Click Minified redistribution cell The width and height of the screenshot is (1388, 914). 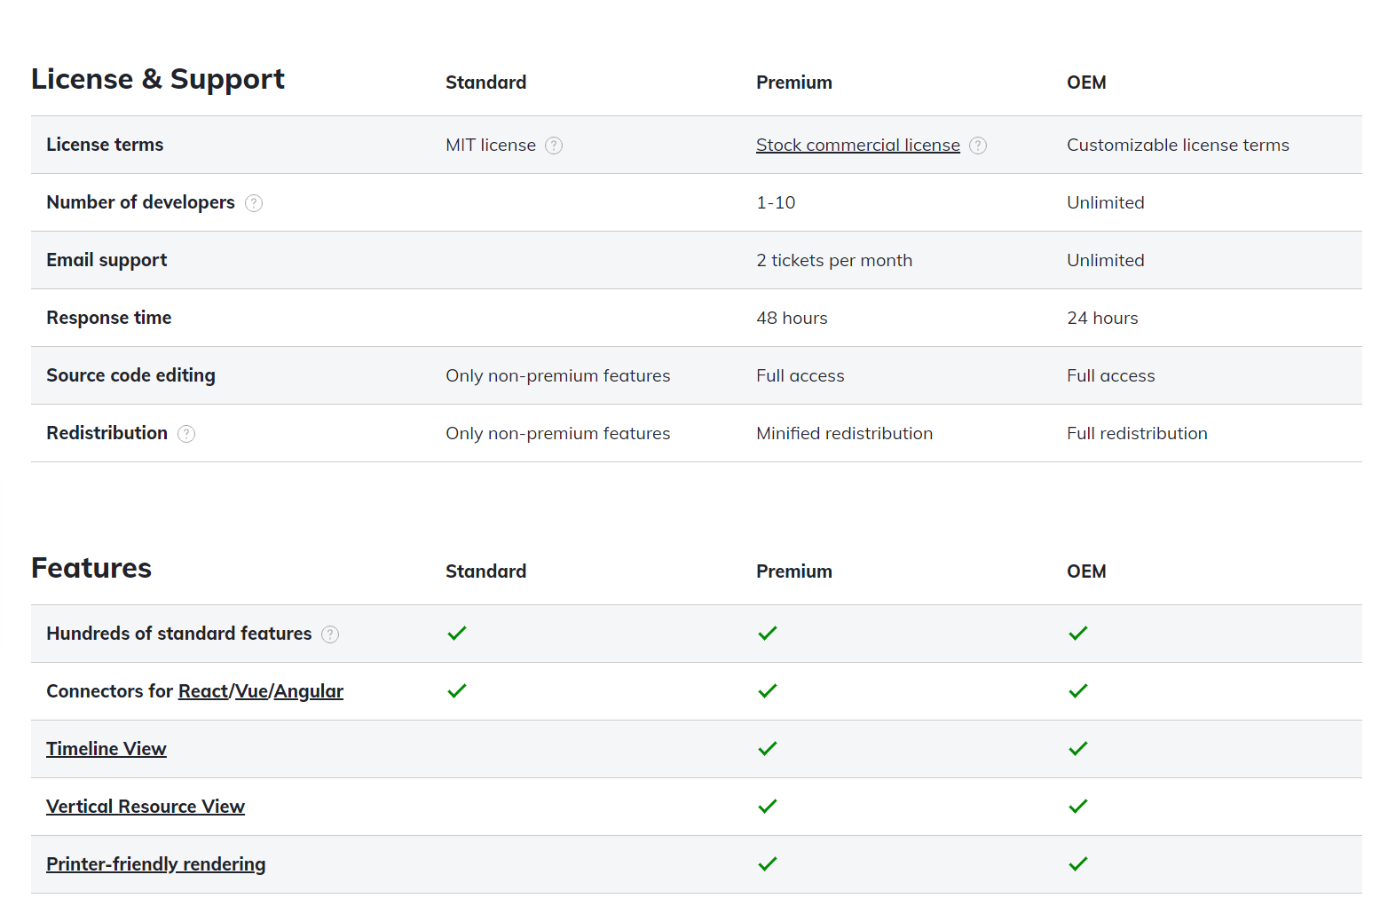click(x=845, y=434)
